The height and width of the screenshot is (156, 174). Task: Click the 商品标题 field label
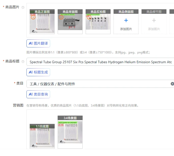point(12,61)
